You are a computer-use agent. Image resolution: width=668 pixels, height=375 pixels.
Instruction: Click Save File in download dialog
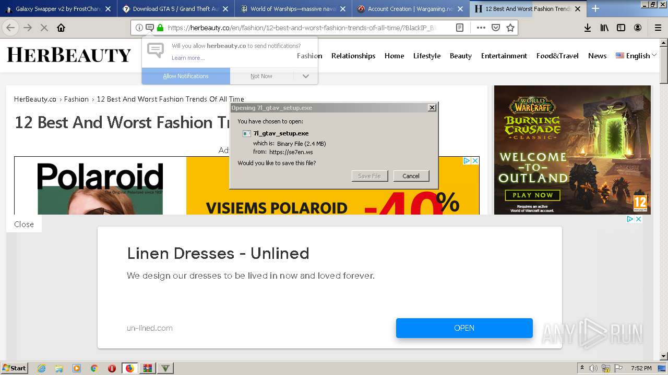(x=369, y=176)
